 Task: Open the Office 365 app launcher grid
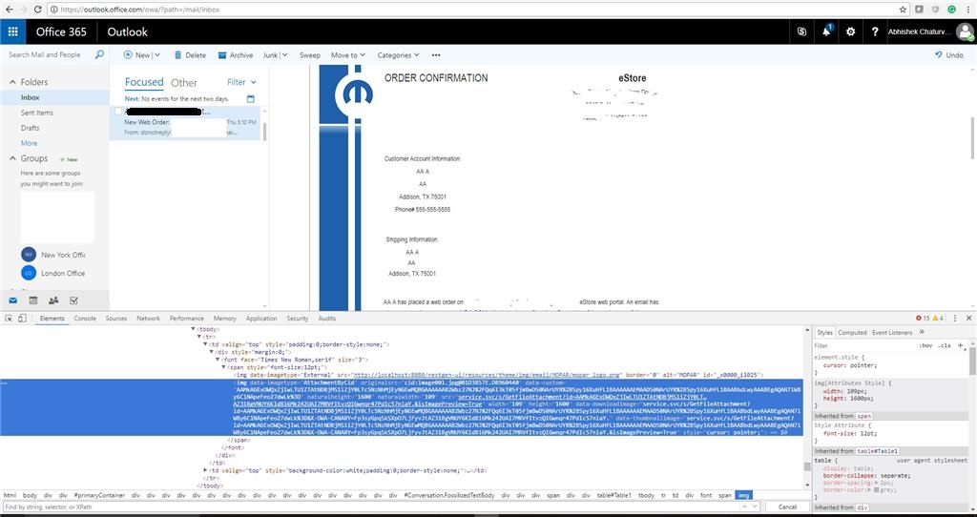tap(12, 31)
